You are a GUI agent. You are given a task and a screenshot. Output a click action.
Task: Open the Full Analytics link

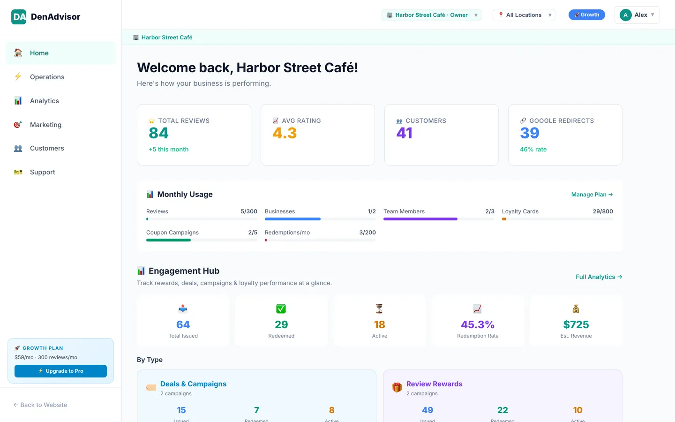[599, 277]
